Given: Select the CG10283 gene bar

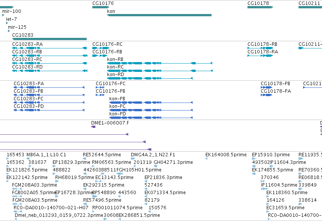Looking at the screenshot, I should (49, 39).
